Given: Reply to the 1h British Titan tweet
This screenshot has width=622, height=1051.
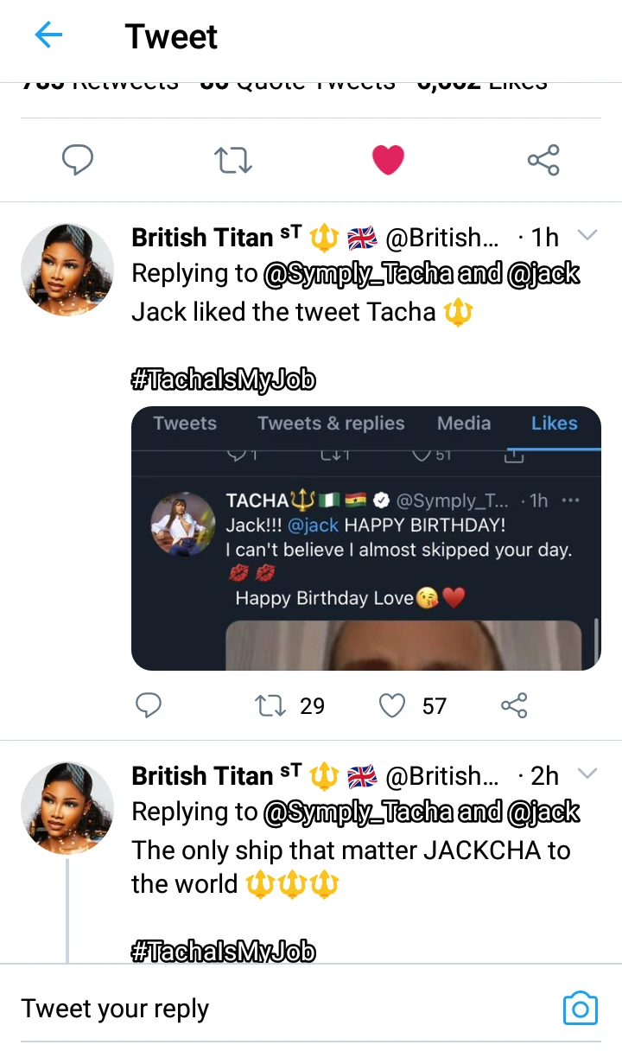Looking at the screenshot, I should tap(149, 706).
